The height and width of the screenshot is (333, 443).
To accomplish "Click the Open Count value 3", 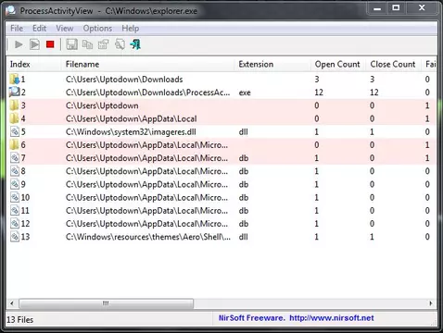I will click(317, 80).
